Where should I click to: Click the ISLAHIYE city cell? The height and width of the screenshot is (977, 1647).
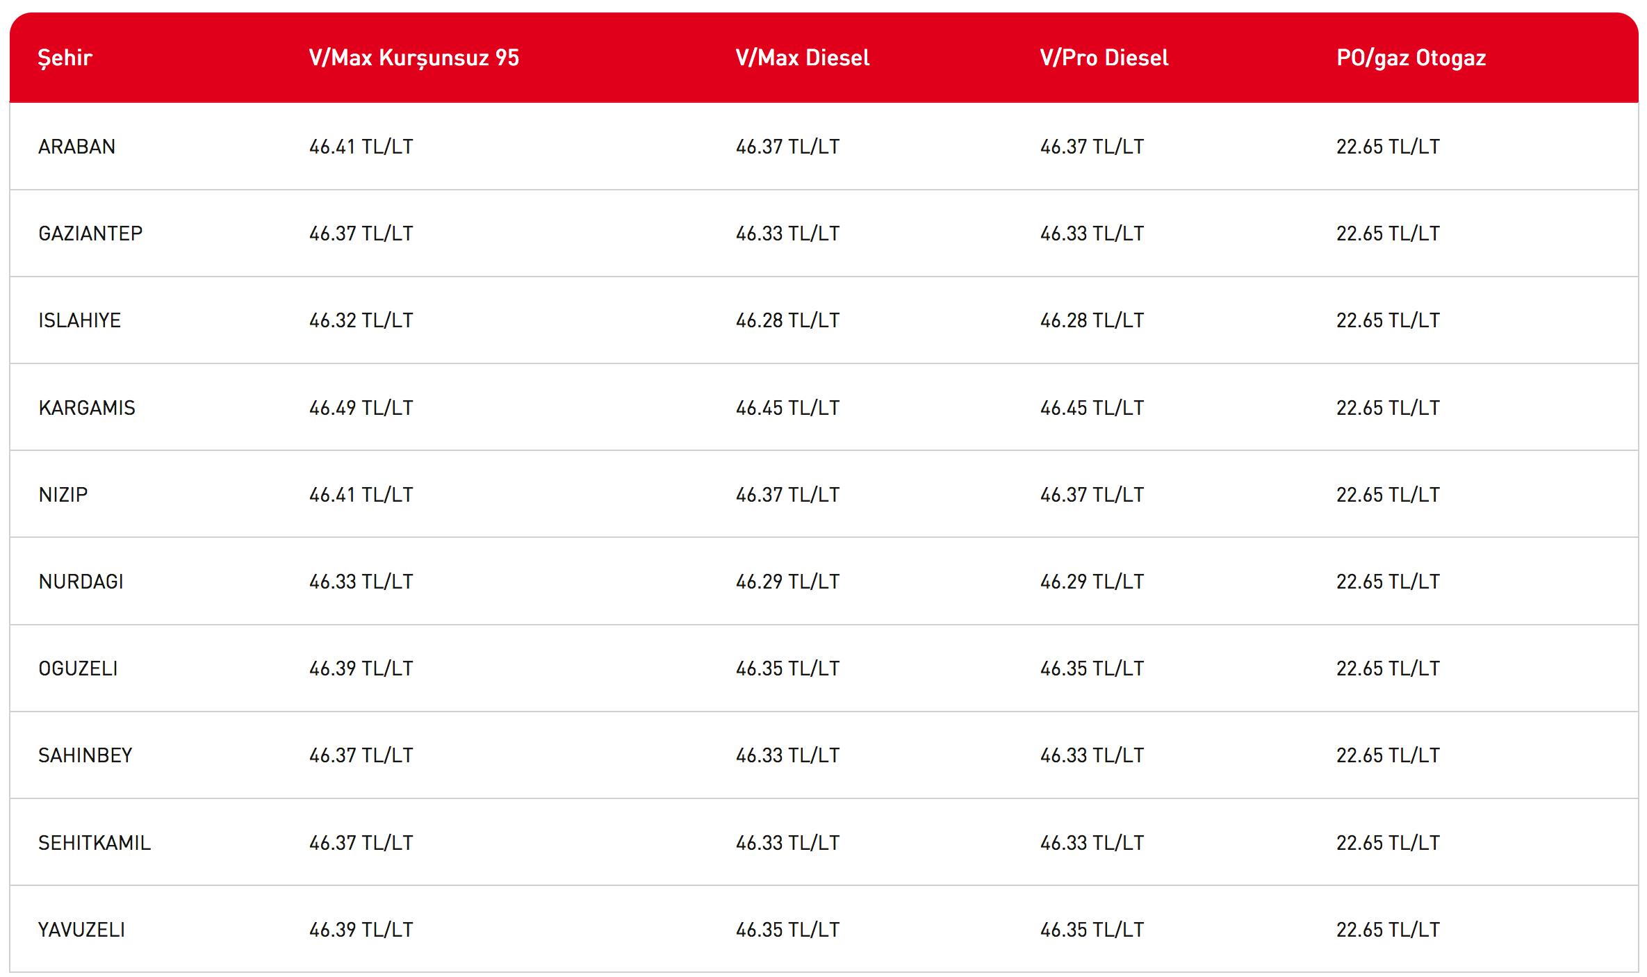point(79,320)
